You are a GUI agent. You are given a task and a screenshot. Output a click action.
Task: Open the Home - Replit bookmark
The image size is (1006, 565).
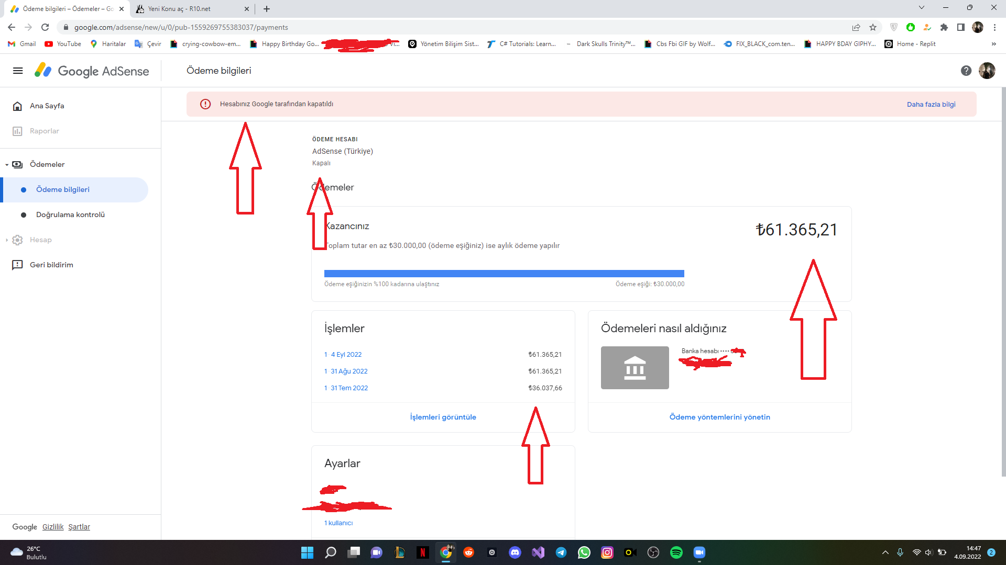click(x=910, y=44)
